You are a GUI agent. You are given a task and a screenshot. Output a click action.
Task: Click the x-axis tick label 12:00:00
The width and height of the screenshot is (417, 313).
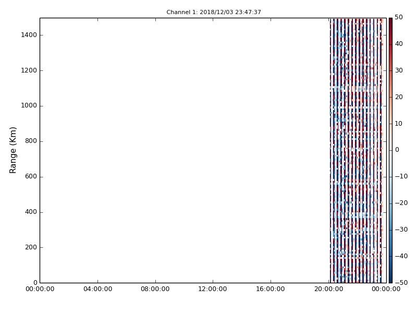point(213,289)
